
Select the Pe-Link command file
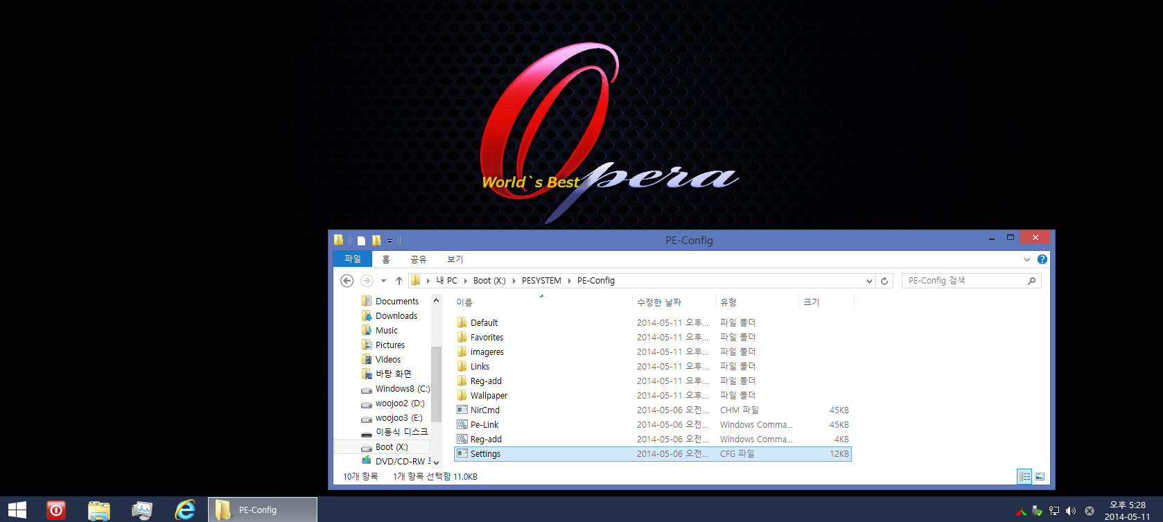(652, 424)
